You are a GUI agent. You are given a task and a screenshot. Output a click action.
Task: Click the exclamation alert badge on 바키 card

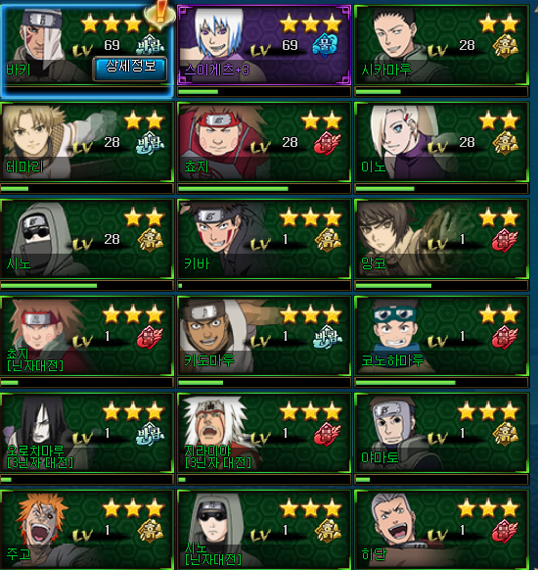(x=159, y=13)
